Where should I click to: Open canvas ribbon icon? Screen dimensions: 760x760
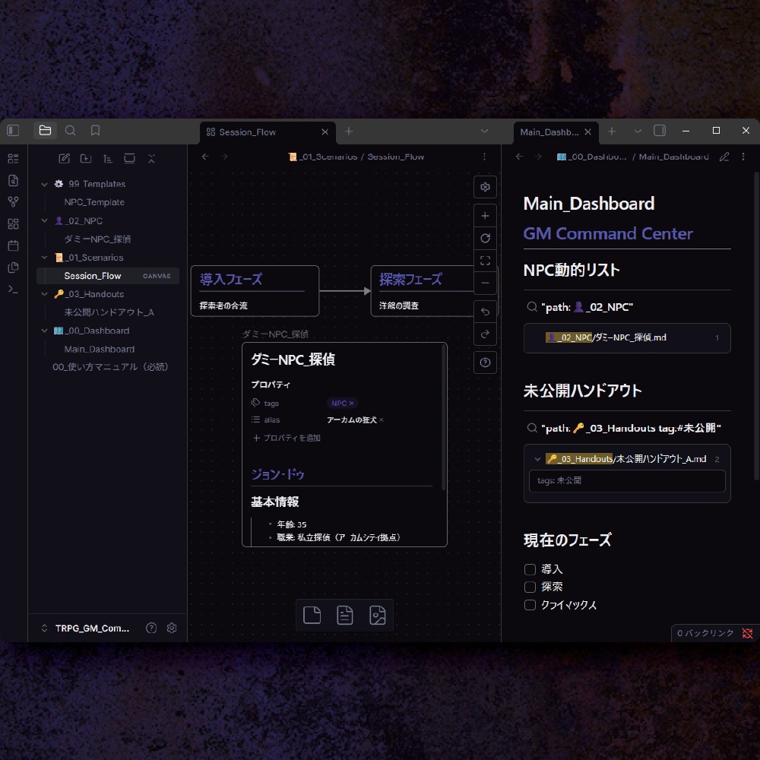tap(13, 223)
